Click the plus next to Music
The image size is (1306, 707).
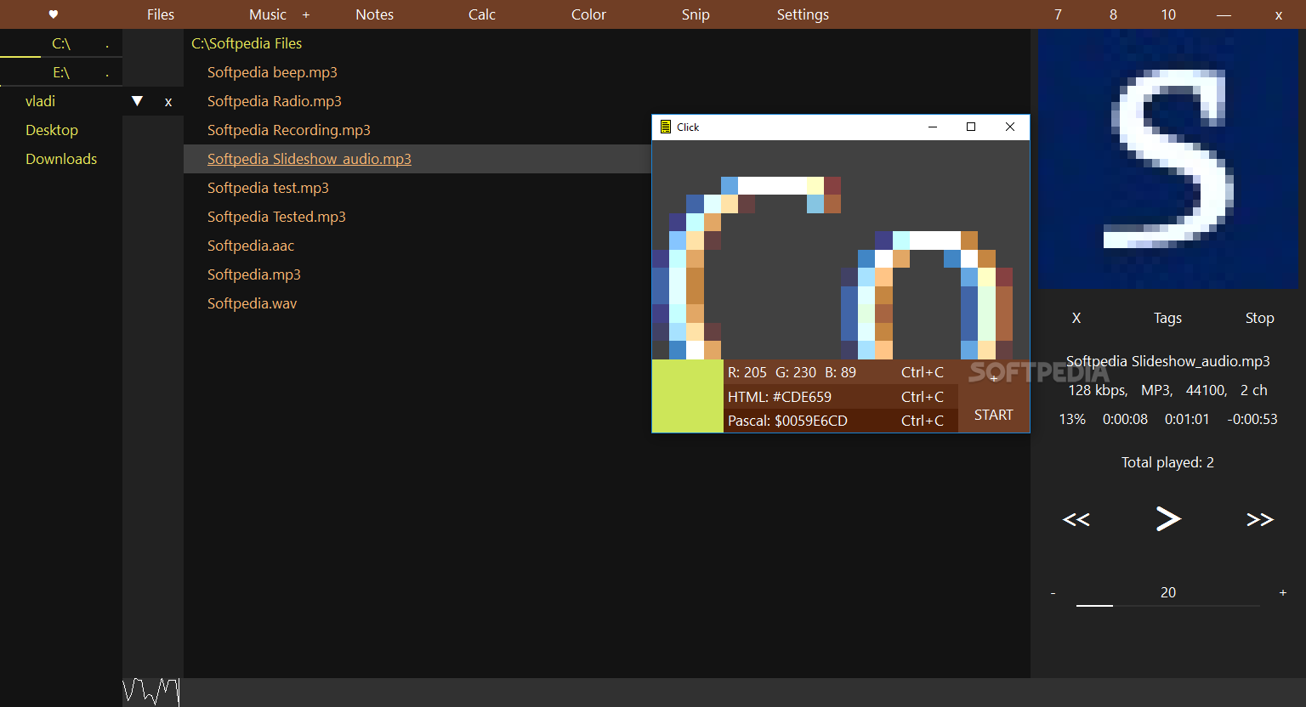click(306, 14)
